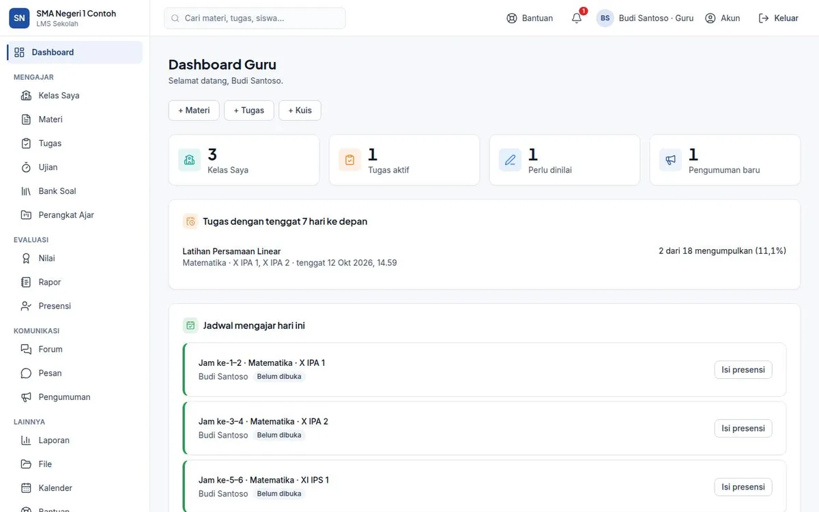Viewport: 819px width, 512px height.
Task: Click the Pengumuman baru megaphone card icon
Action: (x=671, y=160)
